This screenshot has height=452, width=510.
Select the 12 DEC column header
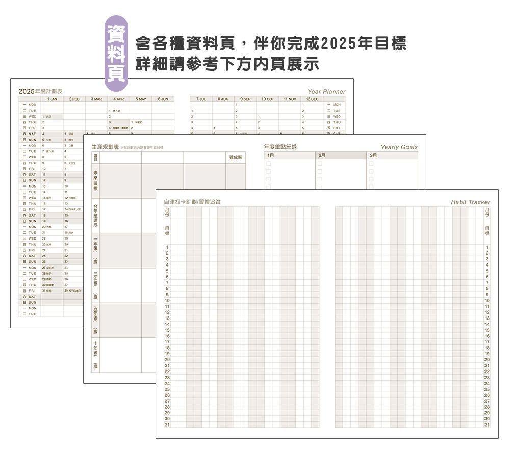tap(312, 99)
